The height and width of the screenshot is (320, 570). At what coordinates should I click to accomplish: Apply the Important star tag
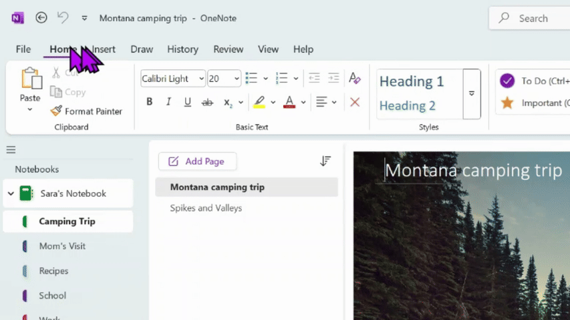(x=535, y=103)
